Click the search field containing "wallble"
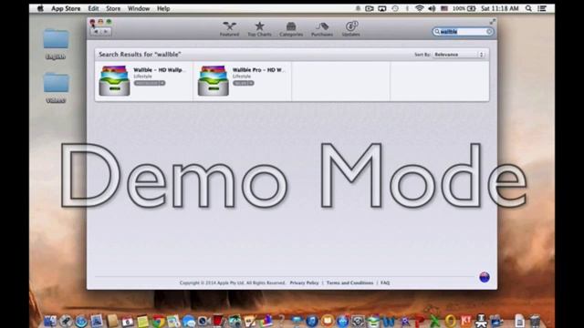Viewport: 584px width, 328px height. point(463,32)
